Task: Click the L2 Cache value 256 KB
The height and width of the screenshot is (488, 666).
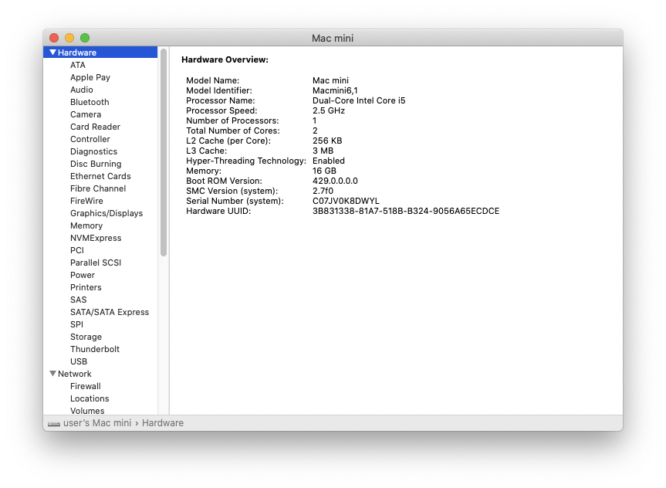Action: [x=327, y=141]
